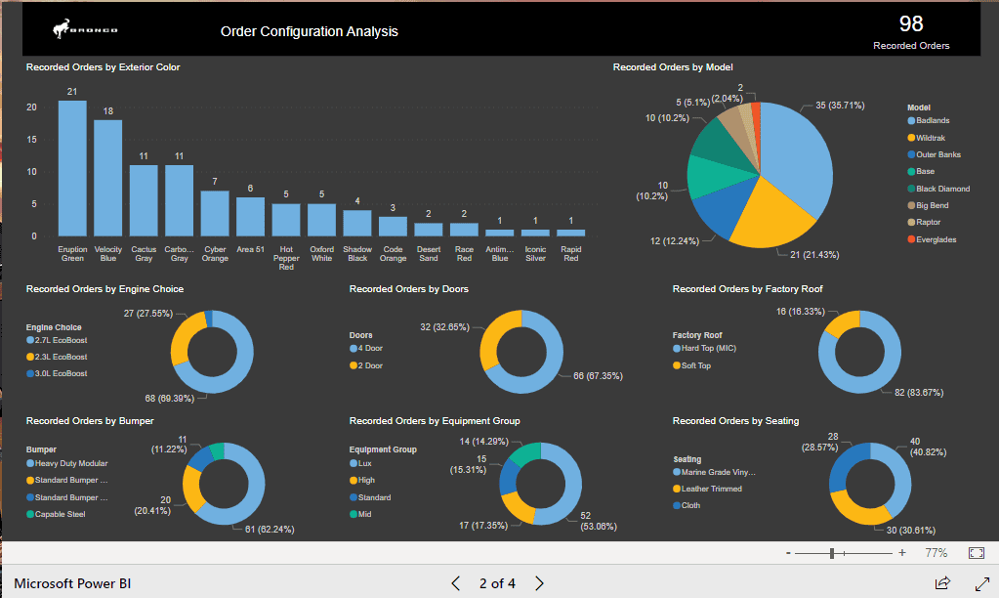Image resolution: width=999 pixels, height=598 pixels.
Task: Click Recorded Orders by Engine Choice title
Action: 105,289
